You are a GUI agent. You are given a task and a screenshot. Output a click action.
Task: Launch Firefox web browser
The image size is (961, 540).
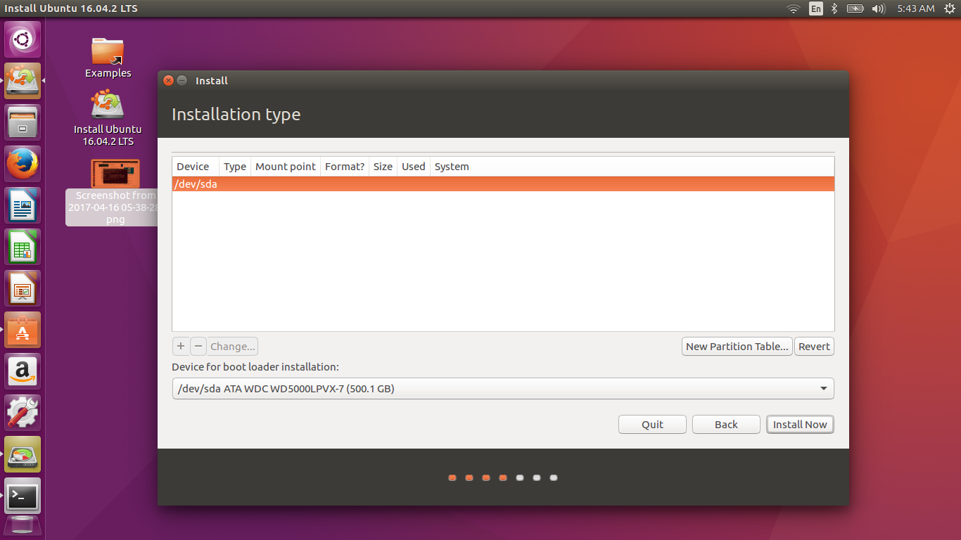coord(23,165)
